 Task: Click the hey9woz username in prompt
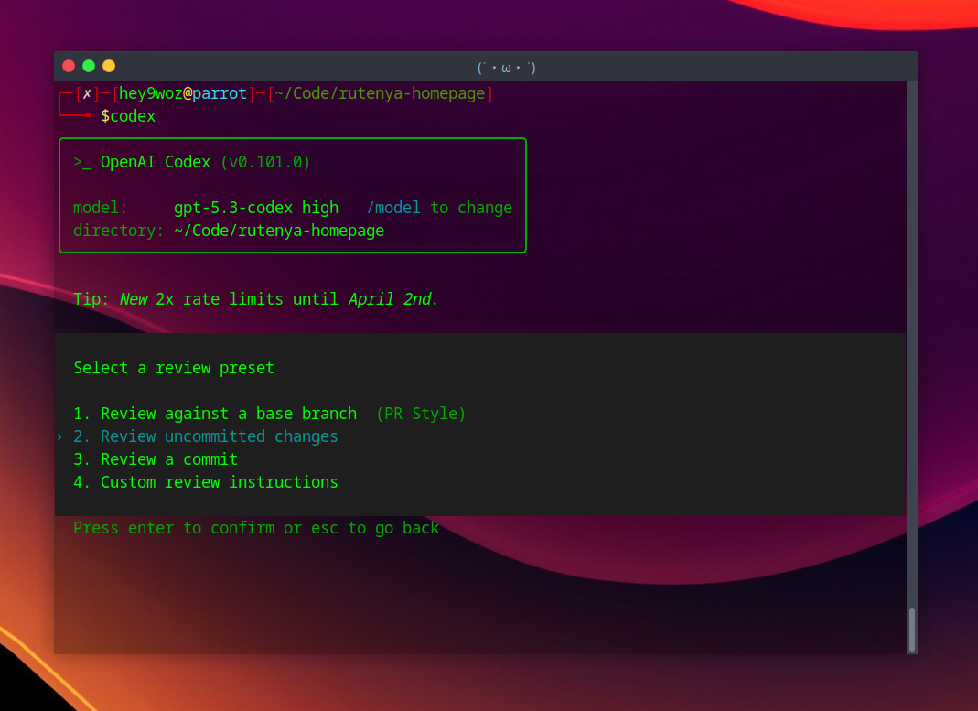tap(150, 93)
